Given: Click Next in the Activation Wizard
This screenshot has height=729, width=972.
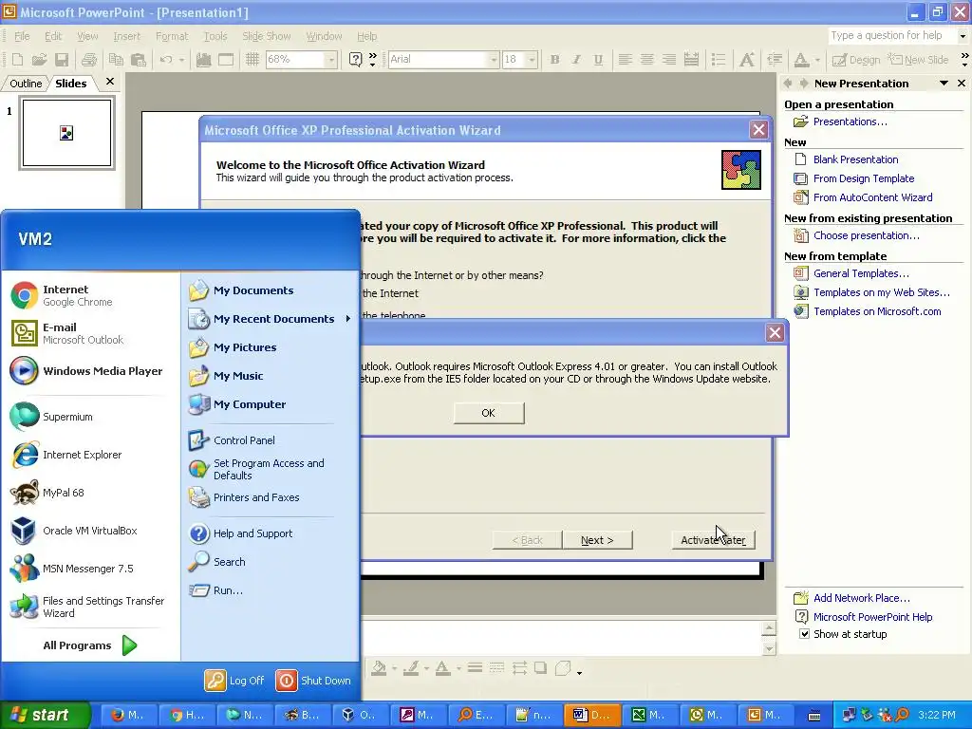Looking at the screenshot, I should 597,540.
